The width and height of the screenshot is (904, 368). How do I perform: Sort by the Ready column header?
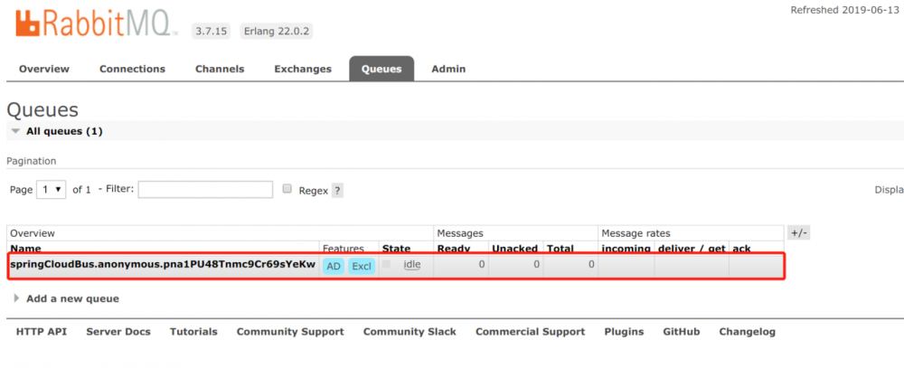[x=455, y=249]
